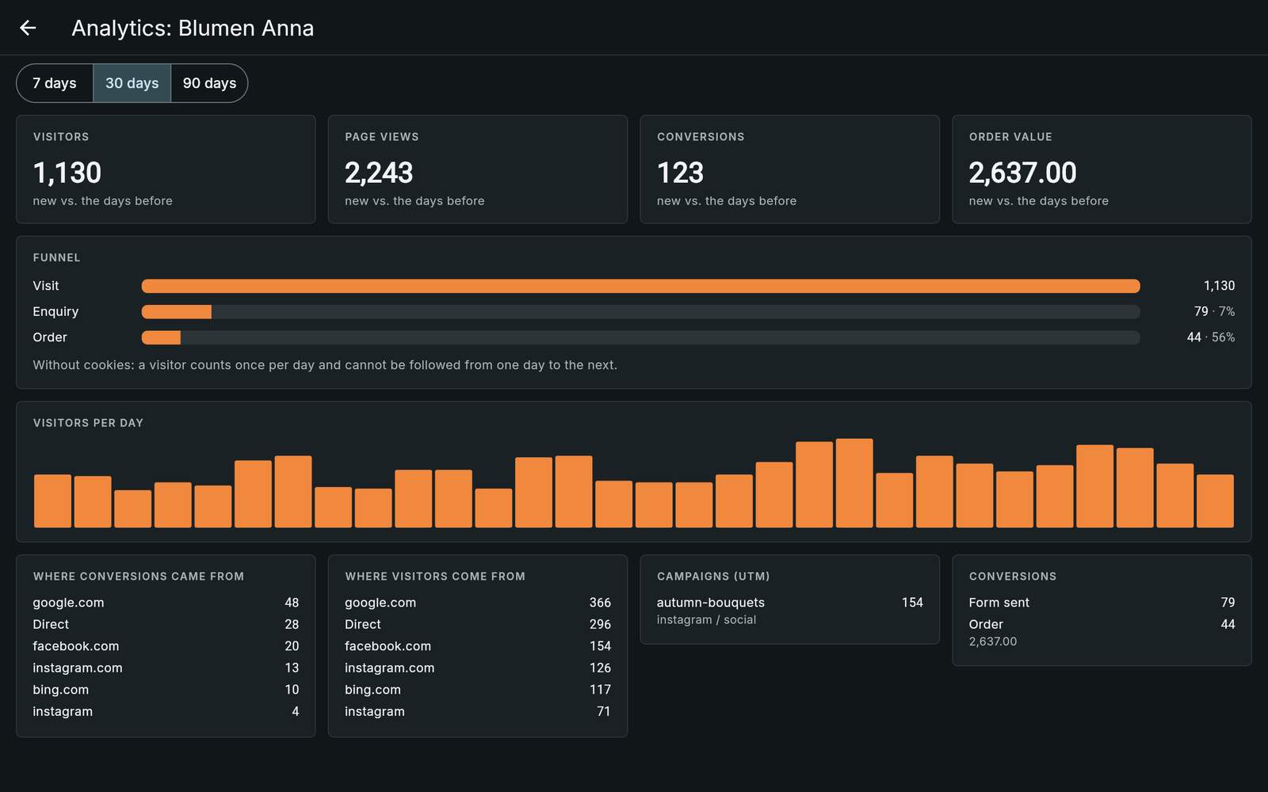Select instagram.com with 13 conversions
Viewport: 1268px width, 792px height.
[x=166, y=668]
